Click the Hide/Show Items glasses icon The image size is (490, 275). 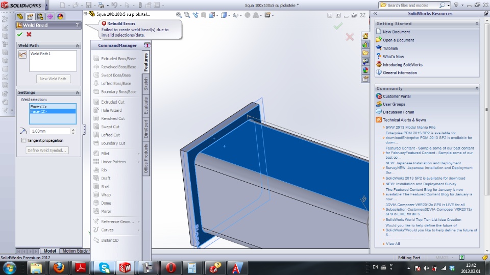point(235,15)
